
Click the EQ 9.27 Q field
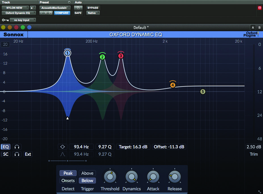tap(105, 147)
